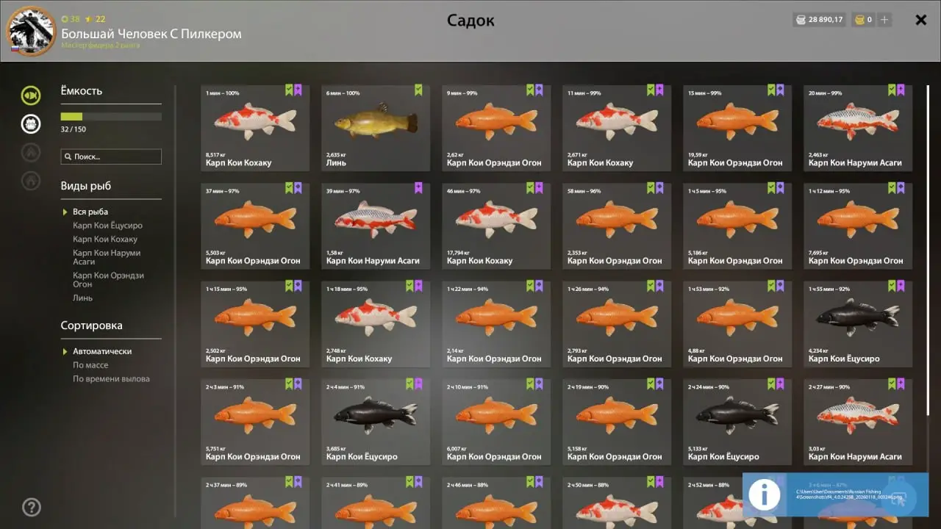
Task: Filter list by Вся рыба
Action: tap(90, 212)
